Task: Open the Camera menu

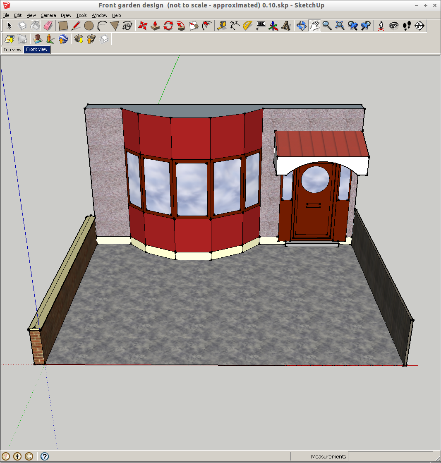Action: 48,15
